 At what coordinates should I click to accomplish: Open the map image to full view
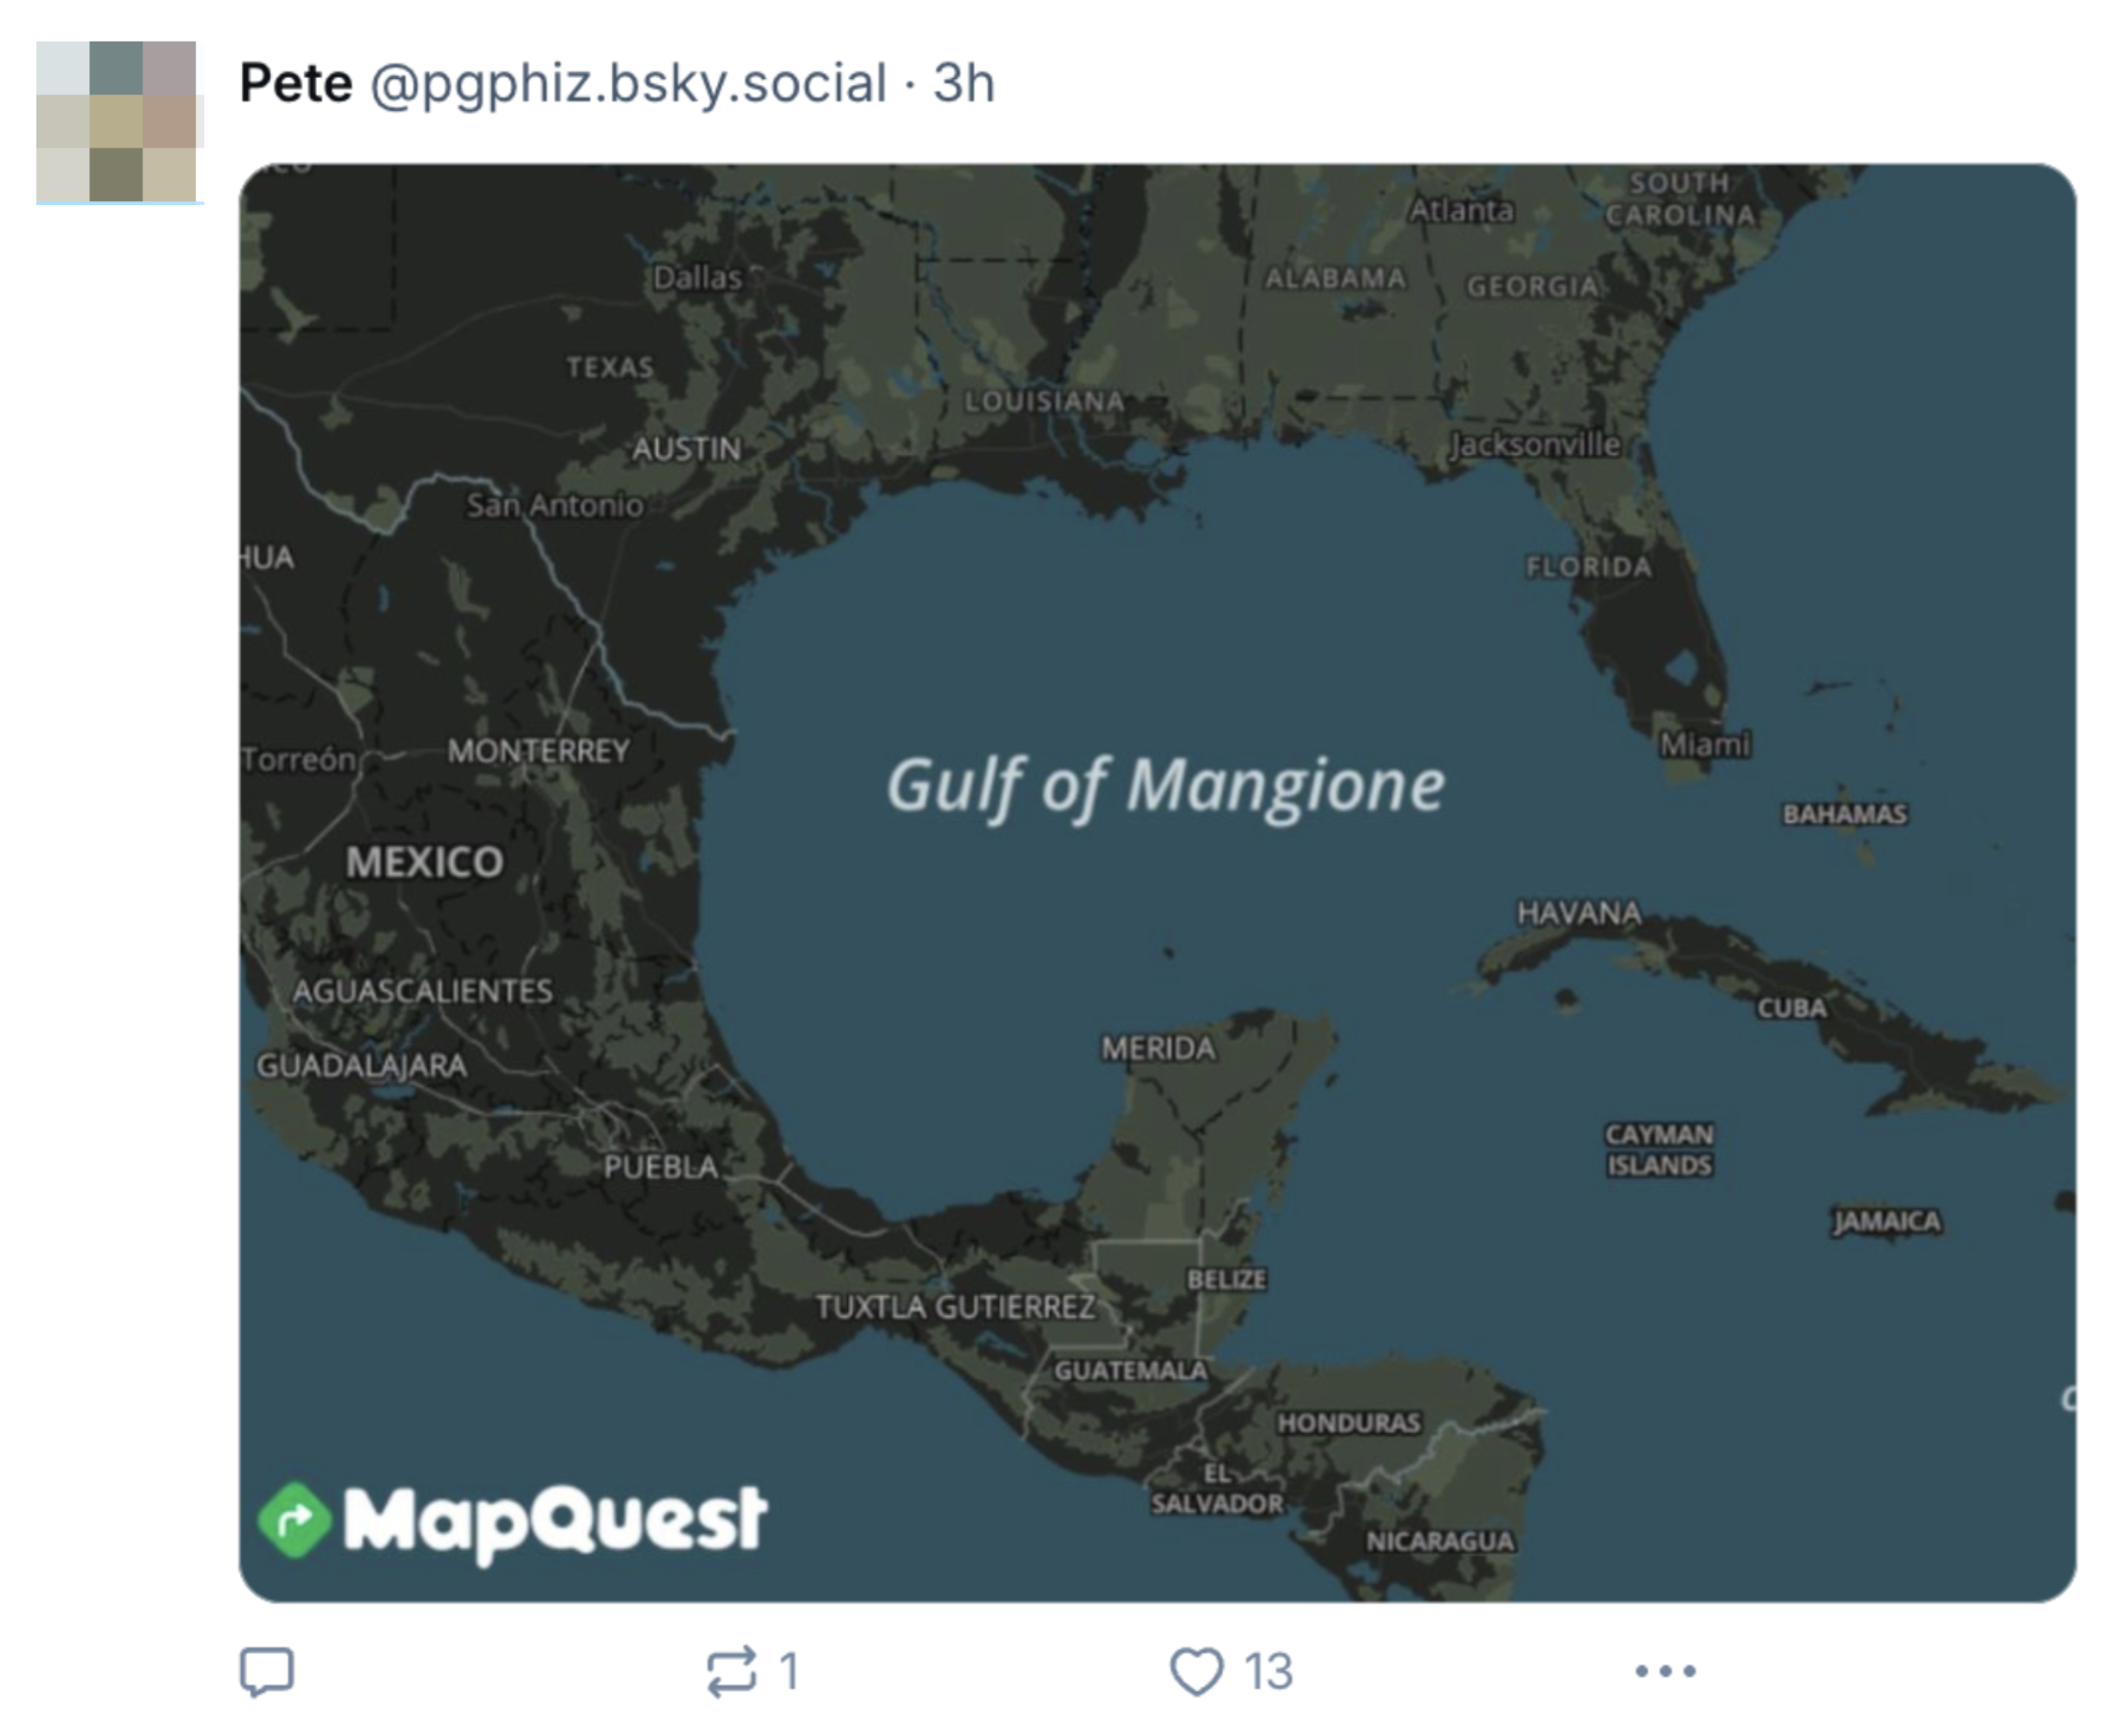(x=1060, y=880)
